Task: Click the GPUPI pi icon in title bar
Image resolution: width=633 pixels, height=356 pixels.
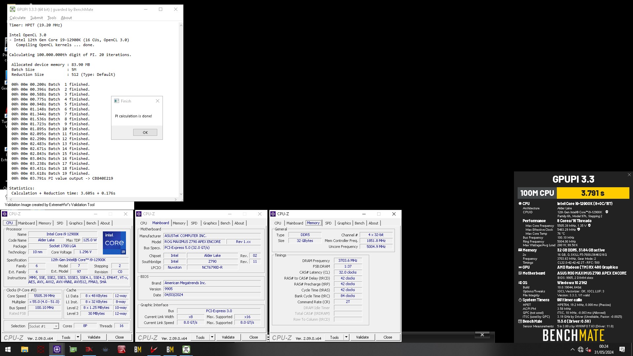Action: point(13,9)
